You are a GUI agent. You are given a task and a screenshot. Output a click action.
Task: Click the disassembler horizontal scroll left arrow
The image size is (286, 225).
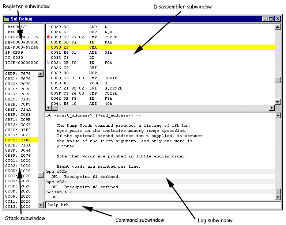point(48,108)
